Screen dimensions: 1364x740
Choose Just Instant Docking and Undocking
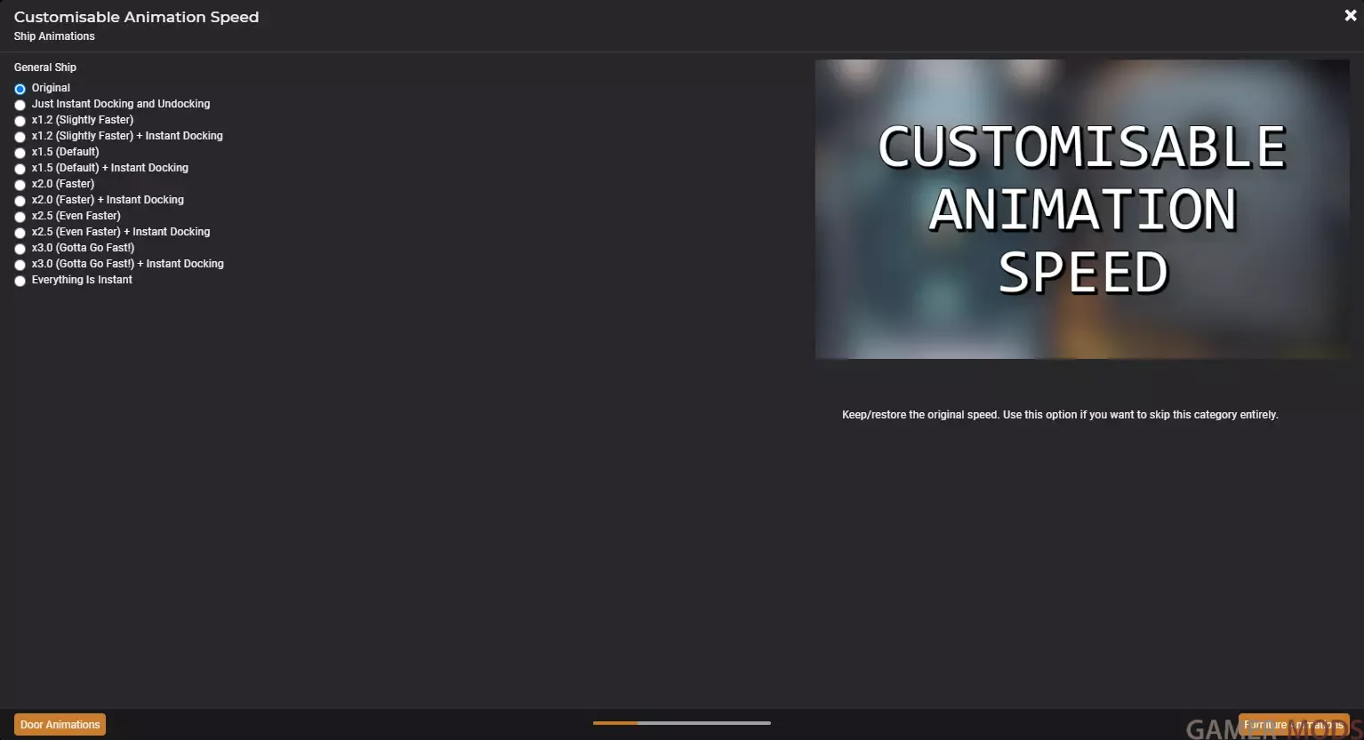(20, 105)
